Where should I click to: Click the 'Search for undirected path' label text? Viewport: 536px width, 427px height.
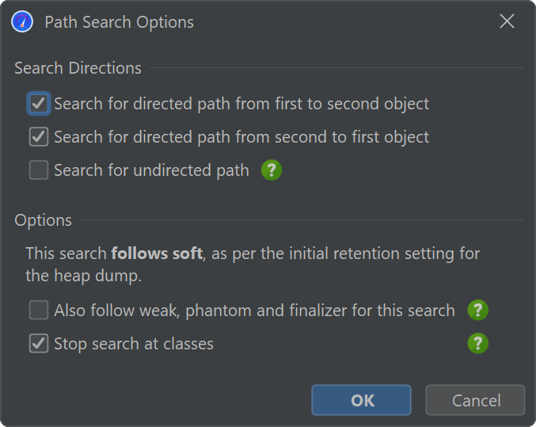151,170
